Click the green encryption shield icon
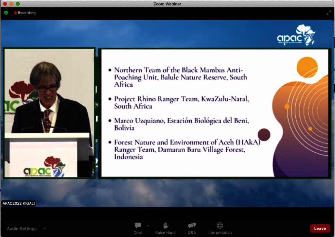Screen dimensions: 335x237 [6, 13]
